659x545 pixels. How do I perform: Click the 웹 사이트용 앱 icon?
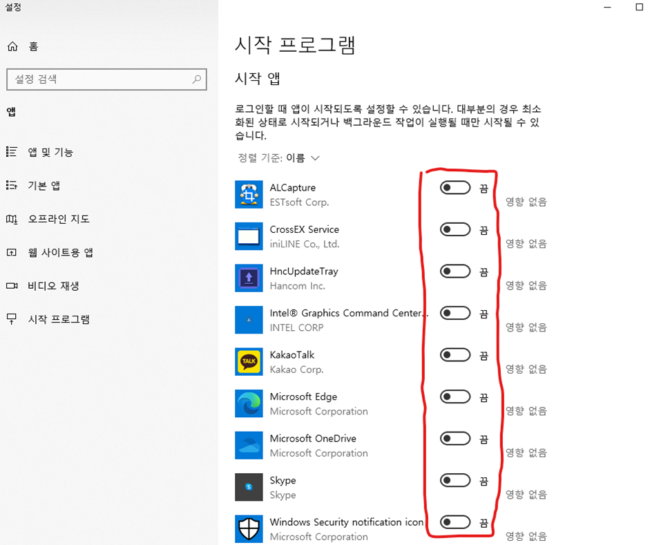(12, 253)
